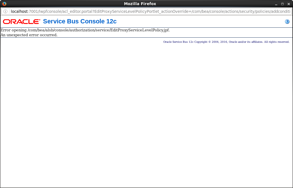Viewport: 293px width, 188px height.
Task: Click the site information icon in address bar
Action: [x=5, y=11]
